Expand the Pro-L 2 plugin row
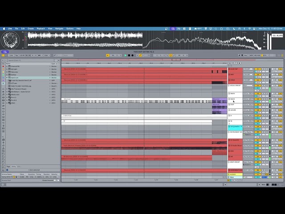Screen dimensions: 285x214 (x=7, y=97)
